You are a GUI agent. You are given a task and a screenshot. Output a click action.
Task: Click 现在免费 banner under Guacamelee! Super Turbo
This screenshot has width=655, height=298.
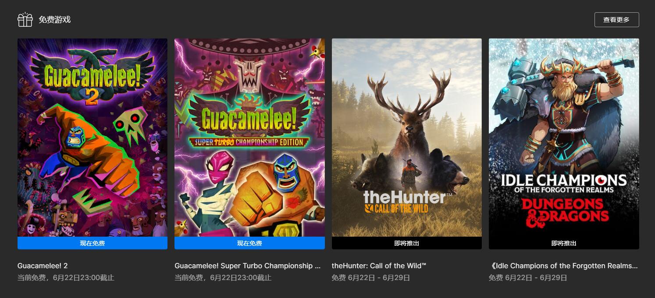click(x=249, y=243)
